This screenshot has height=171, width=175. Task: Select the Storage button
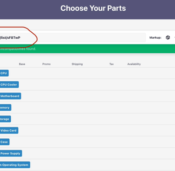[x=6, y=119]
